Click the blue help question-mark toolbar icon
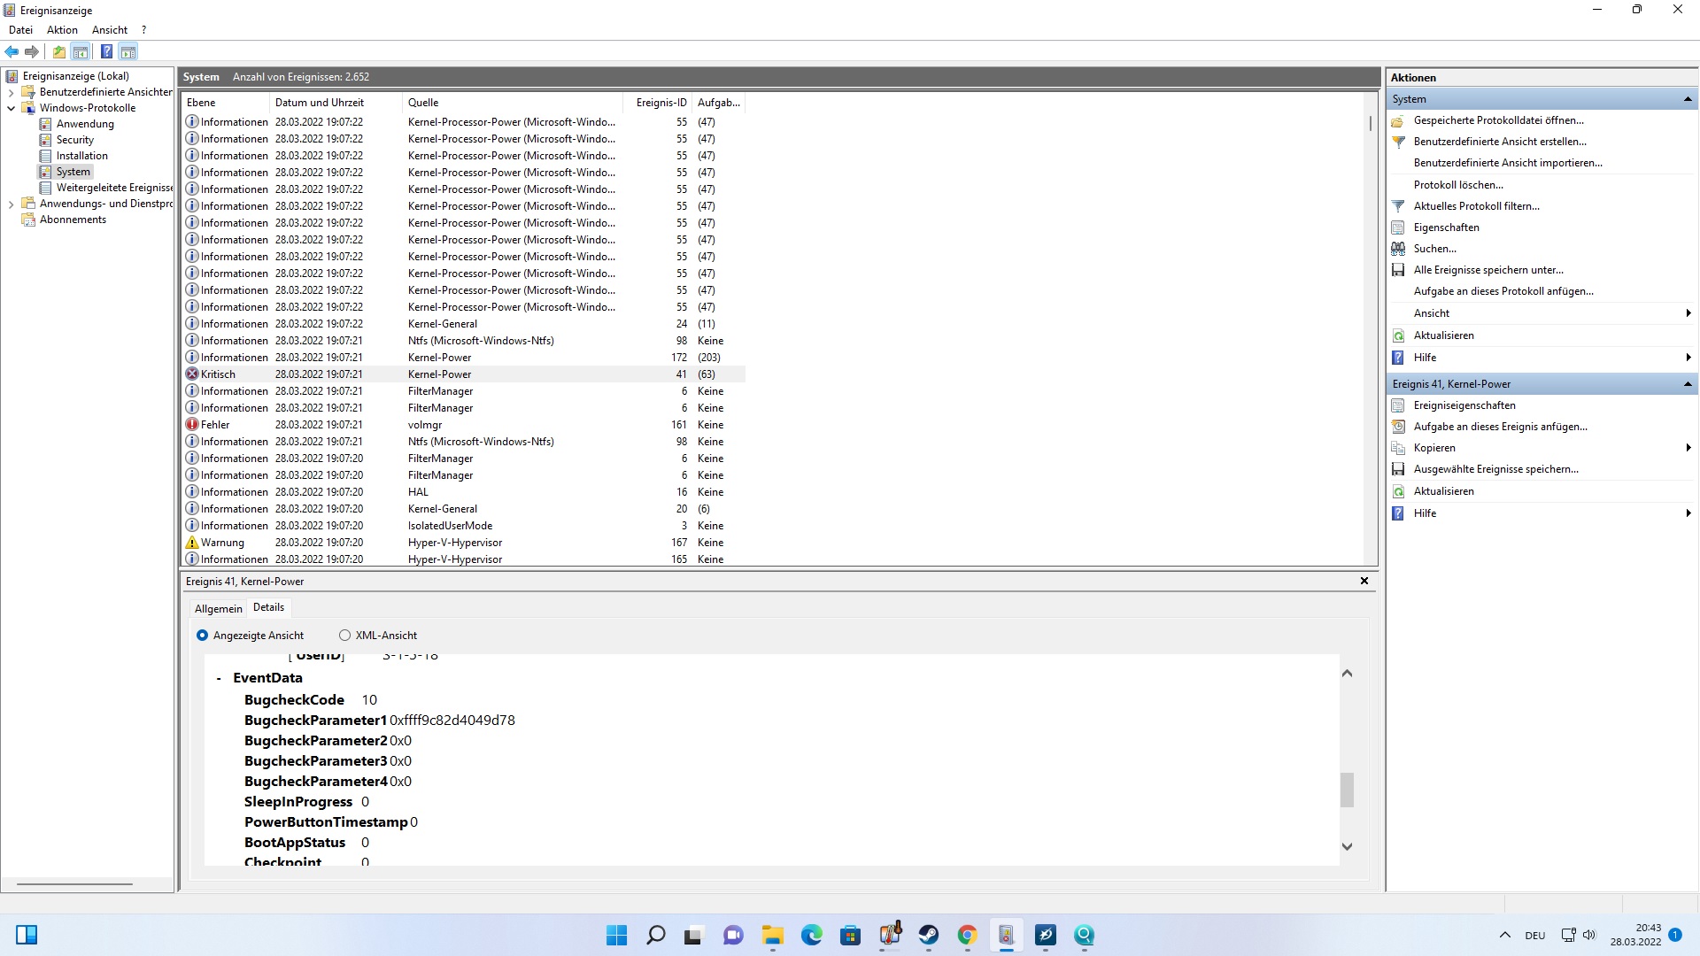This screenshot has width=1700, height=956. coord(106,51)
